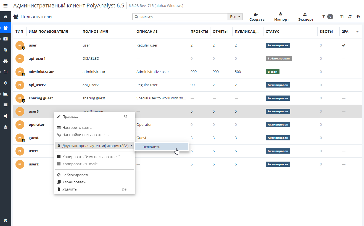The height and width of the screenshot is (226, 364).
Task: Click avatar icon of sharing guest row
Action: 20,98
